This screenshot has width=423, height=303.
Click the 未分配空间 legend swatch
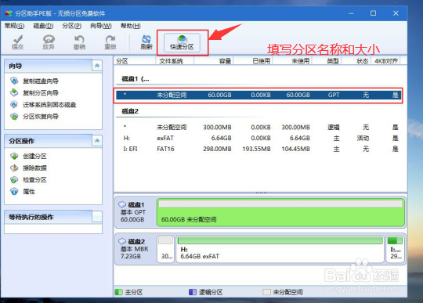266,292
